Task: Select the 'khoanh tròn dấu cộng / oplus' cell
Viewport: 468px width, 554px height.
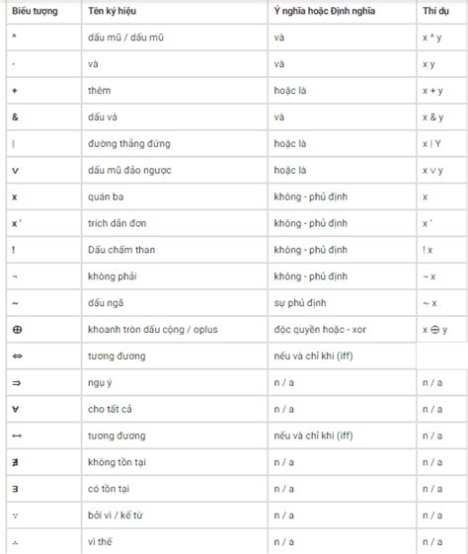Action: (175, 330)
